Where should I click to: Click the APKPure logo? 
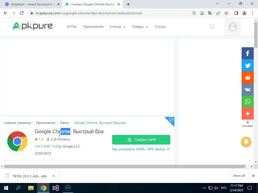[x=33, y=26]
